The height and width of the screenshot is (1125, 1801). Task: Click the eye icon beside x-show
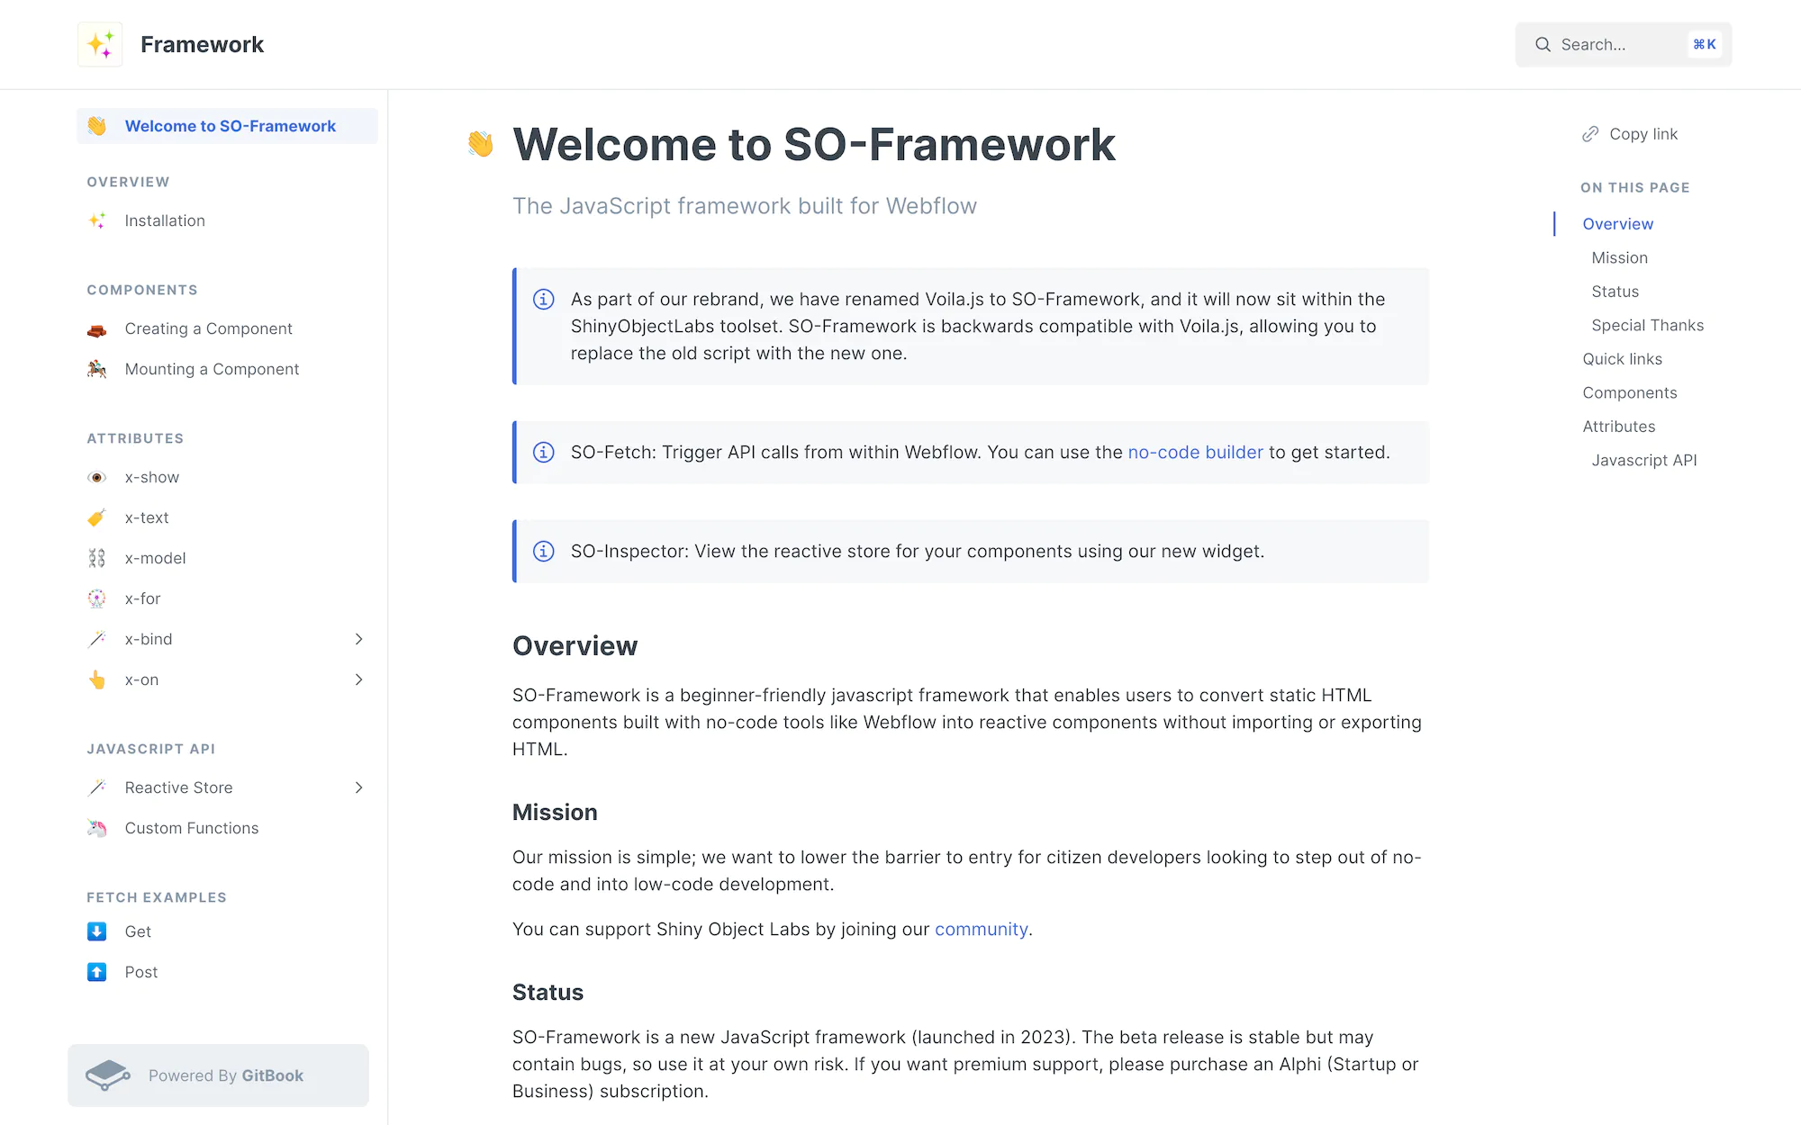pos(96,477)
